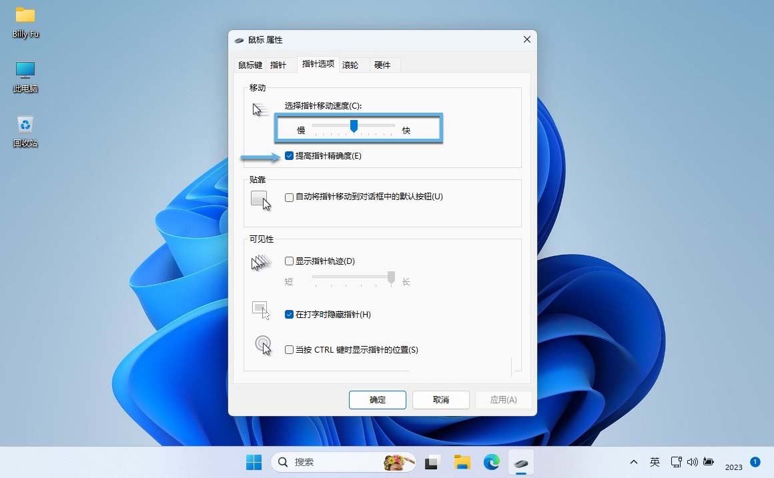Turn on 显示指针轨迹
This screenshot has height=478, width=774.
pos(290,261)
